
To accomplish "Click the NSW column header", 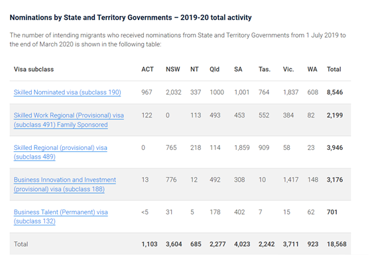I will tap(173, 70).
